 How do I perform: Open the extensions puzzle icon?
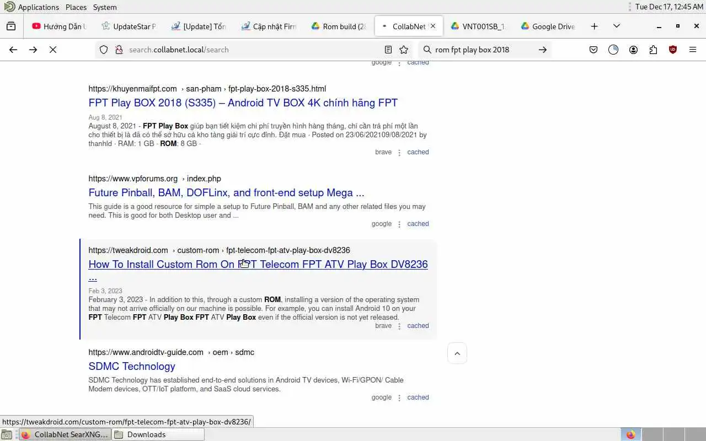(653, 50)
